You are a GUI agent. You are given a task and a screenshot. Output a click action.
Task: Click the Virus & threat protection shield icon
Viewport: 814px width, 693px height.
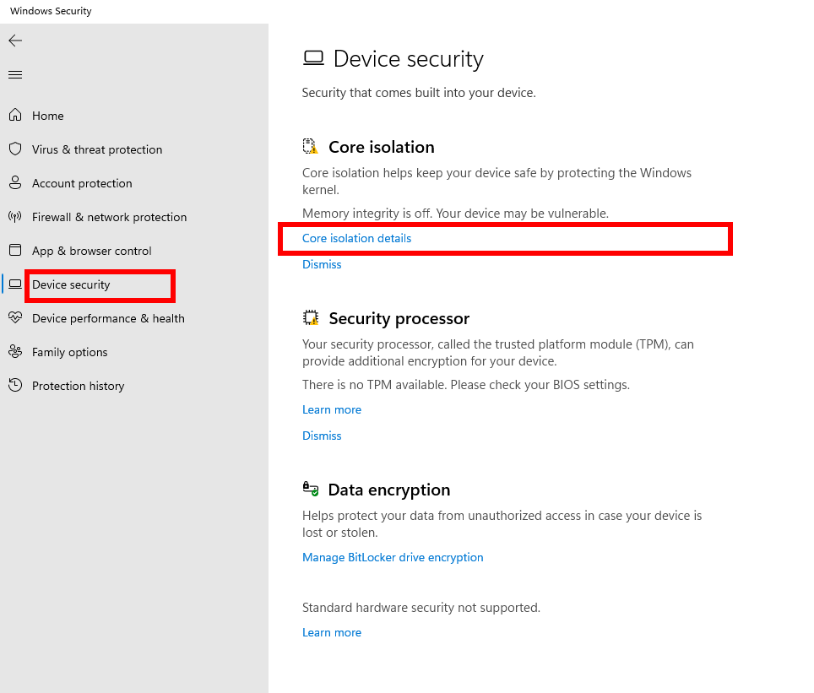15,149
